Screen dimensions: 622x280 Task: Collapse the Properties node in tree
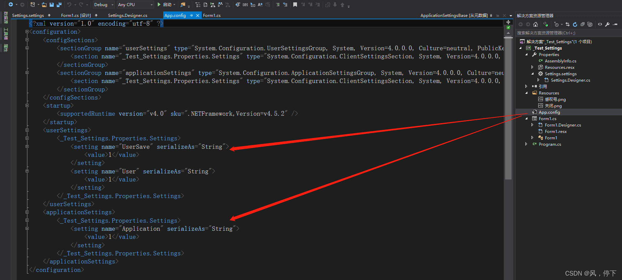pos(526,55)
